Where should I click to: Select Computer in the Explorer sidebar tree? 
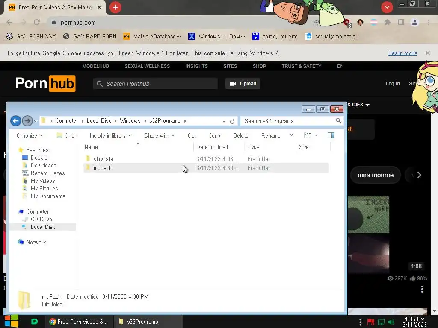[x=38, y=212]
